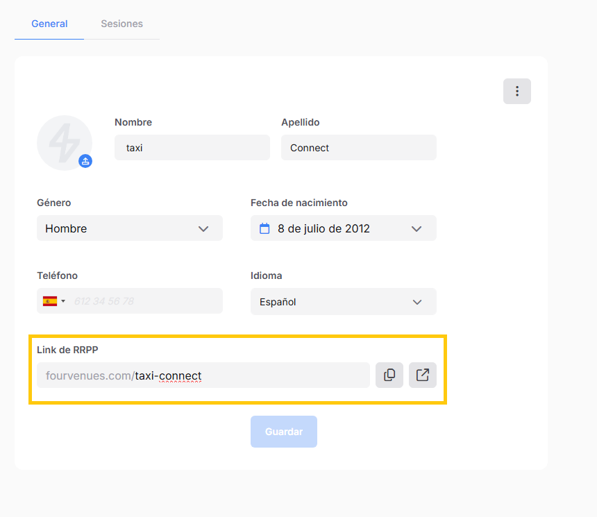Open the Sesiones tab

click(121, 24)
